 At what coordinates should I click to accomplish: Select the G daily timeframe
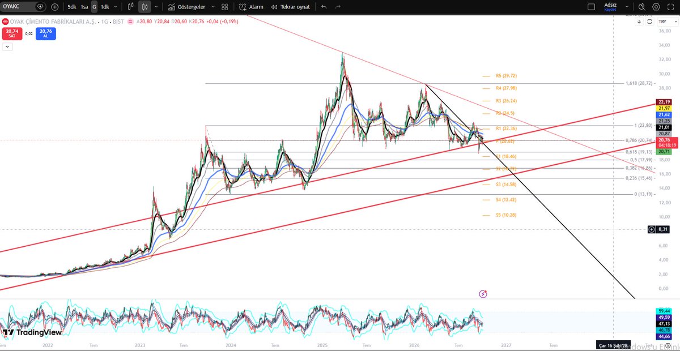click(x=94, y=7)
